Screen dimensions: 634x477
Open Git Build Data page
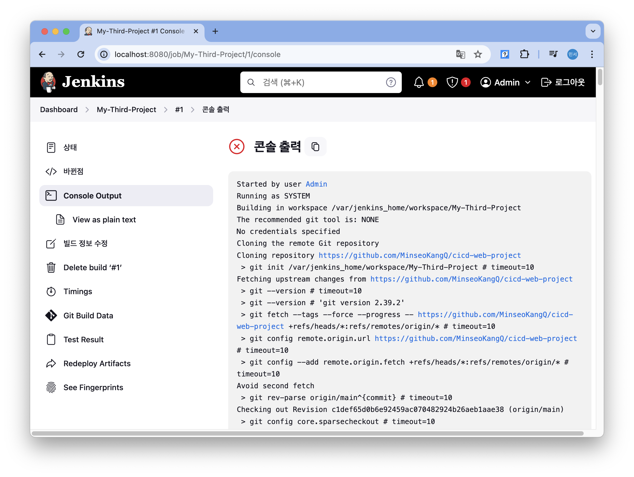(88, 315)
